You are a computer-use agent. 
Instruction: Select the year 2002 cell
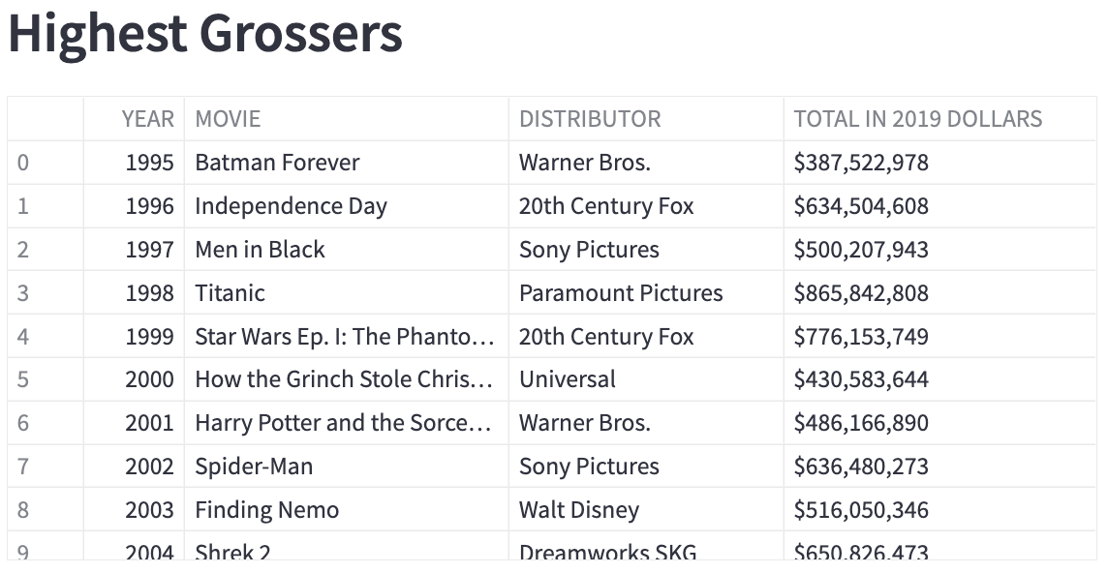point(135,467)
